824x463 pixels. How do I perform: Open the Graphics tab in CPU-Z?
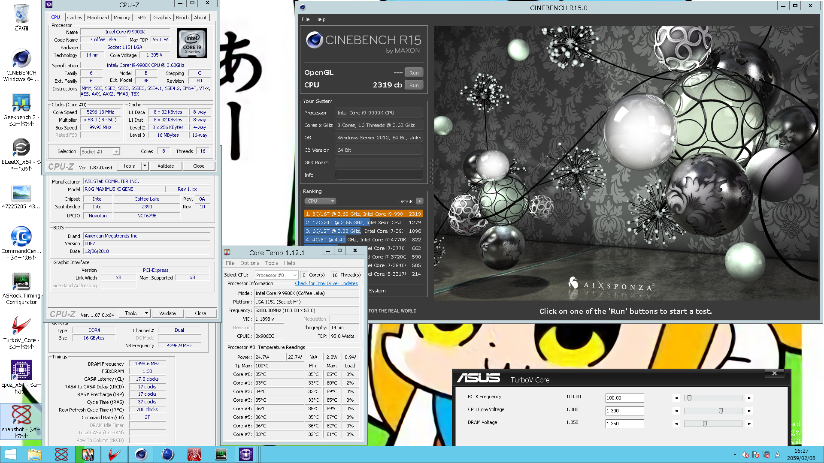pyautogui.click(x=162, y=18)
